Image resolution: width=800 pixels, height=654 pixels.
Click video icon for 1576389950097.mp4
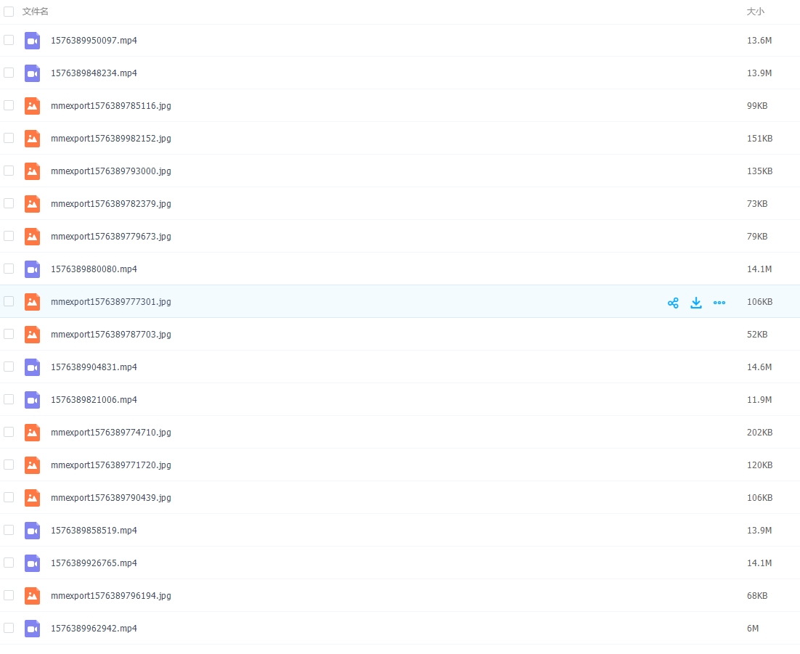[32, 41]
